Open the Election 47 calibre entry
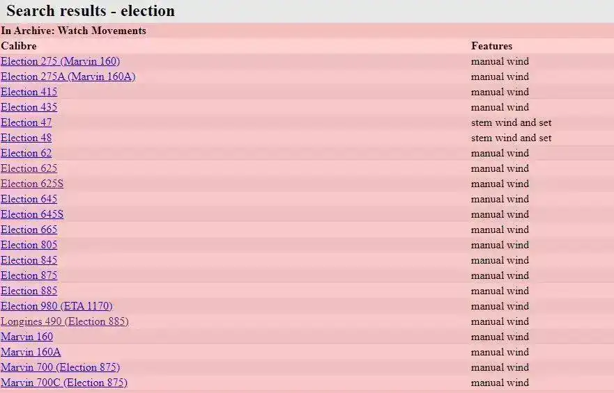Image resolution: width=614 pixels, height=393 pixels. (26, 122)
